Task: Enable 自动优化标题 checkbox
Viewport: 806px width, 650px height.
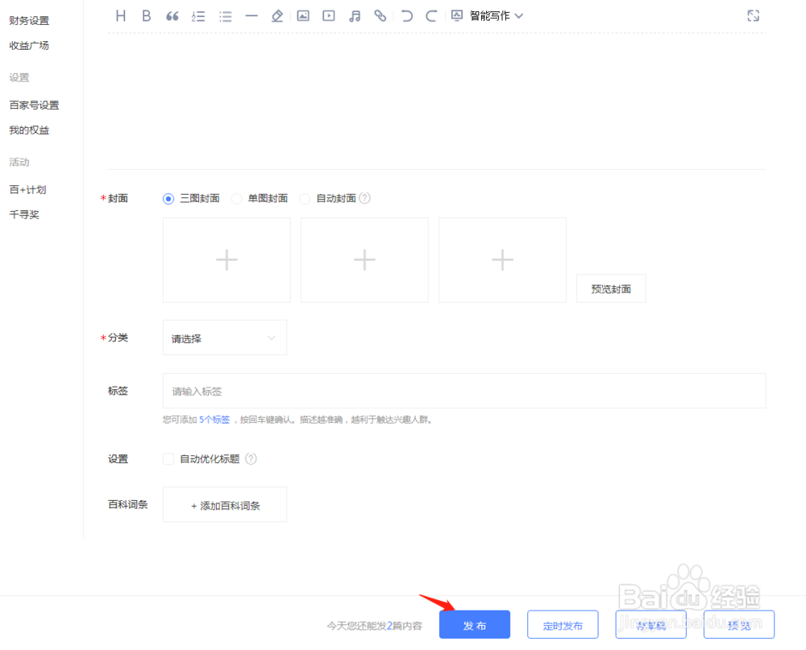Action: (x=168, y=458)
